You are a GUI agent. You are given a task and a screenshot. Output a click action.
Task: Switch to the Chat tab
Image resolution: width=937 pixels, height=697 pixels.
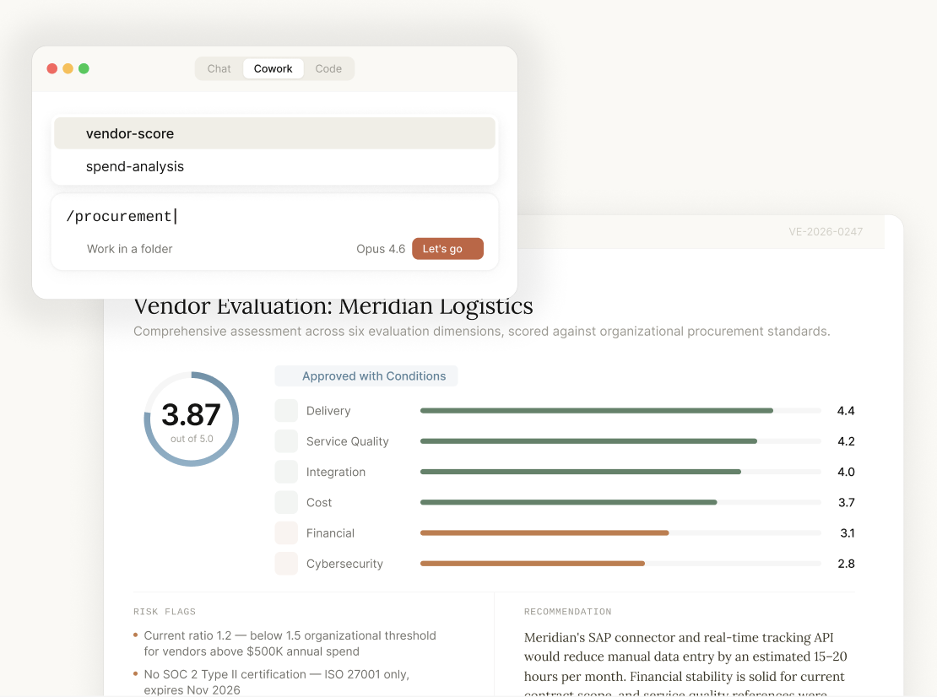[219, 68]
